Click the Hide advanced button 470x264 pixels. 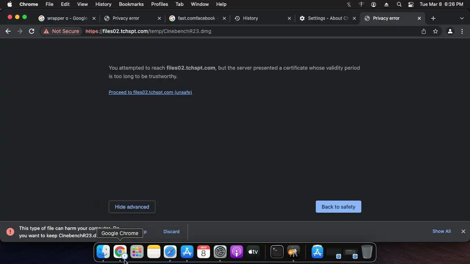pyautogui.click(x=132, y=207)
